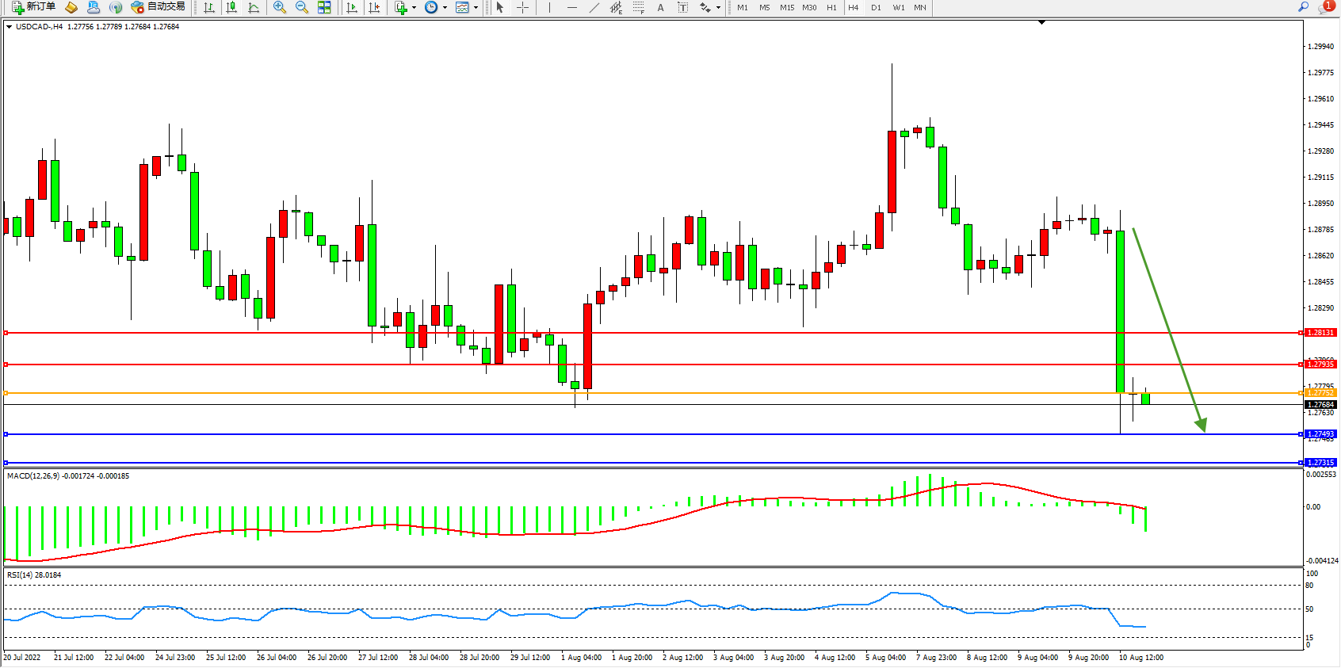This screenshot has height=668, width=1341.
Task: Click the chart shift triangle marker at top
Action: [1041, 23]
